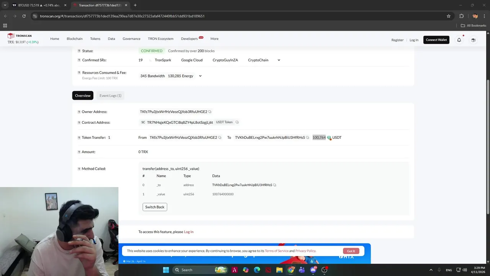Reload the Tronscan page
490x276 pixels.
[x=24, y=16]
